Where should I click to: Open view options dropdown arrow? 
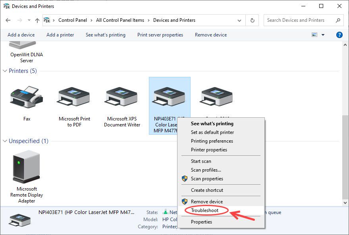click(x=323, y=35)
